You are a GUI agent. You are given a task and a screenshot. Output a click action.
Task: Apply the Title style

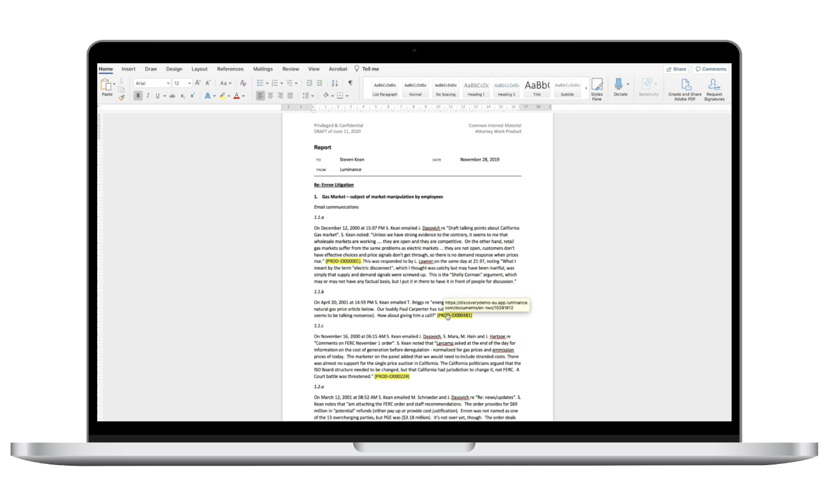click(x=537, y=89)
